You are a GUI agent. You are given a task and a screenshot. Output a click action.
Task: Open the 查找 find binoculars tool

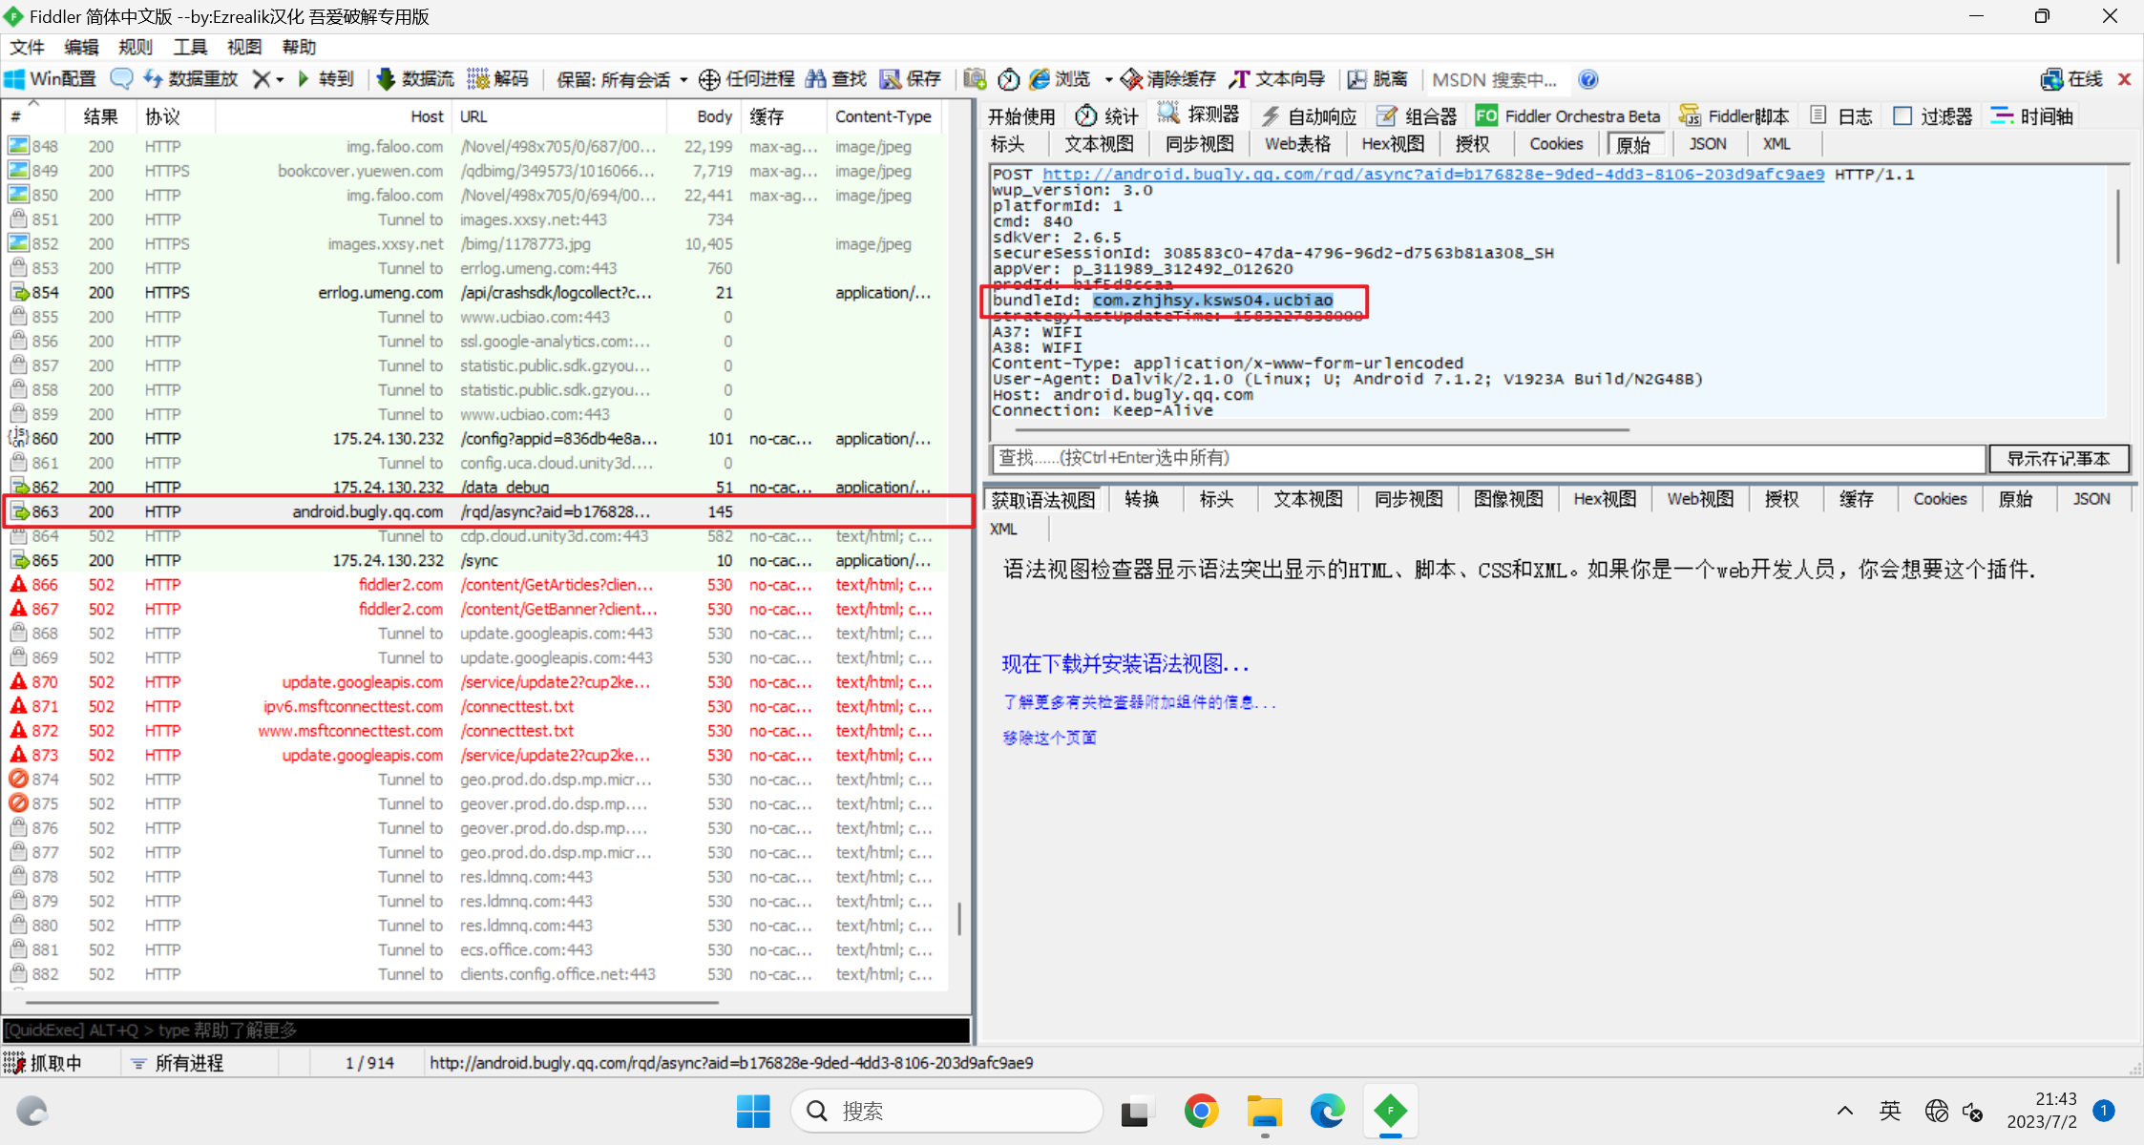coord(835,79)
